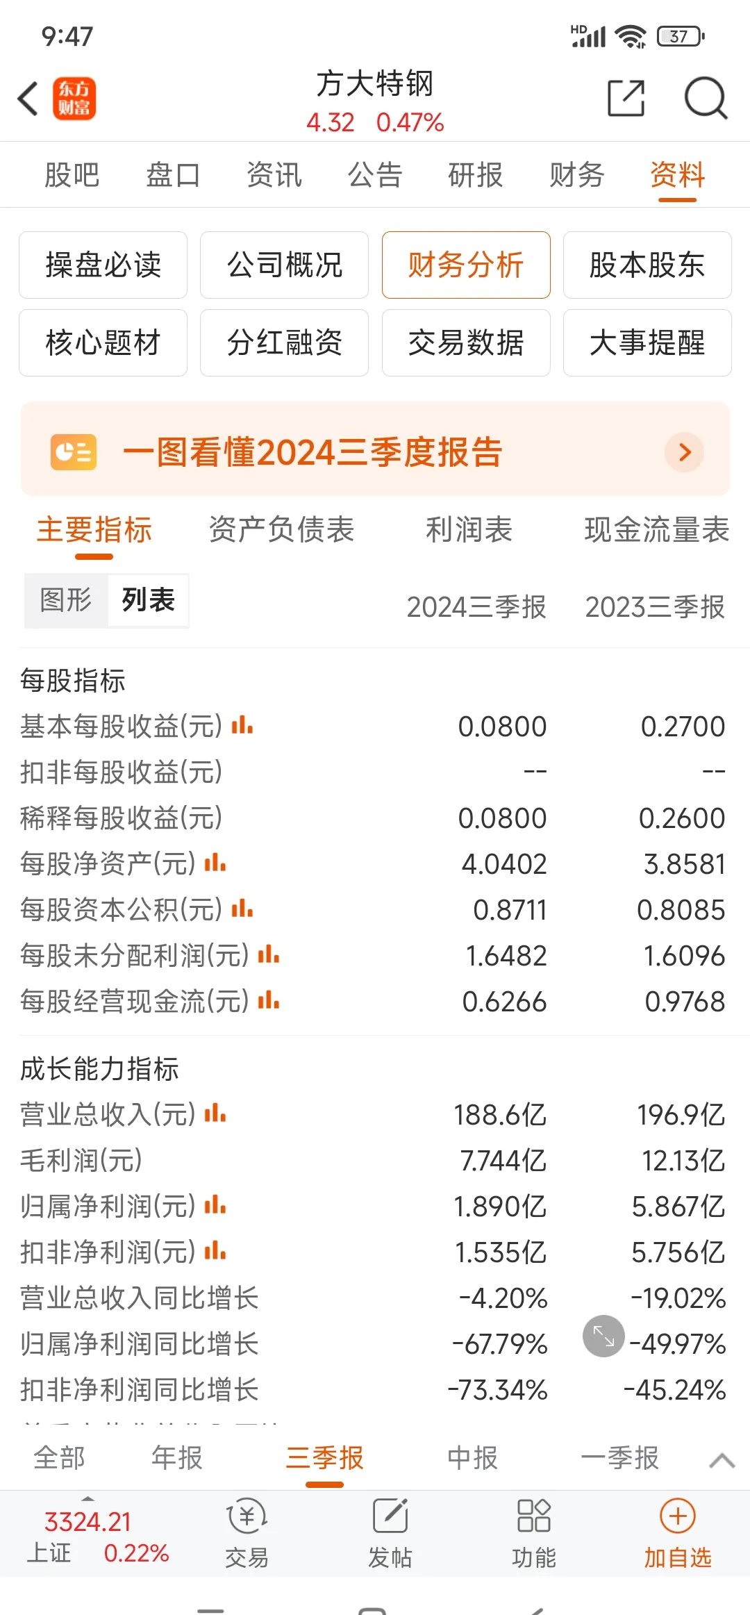The image size is (750, 1615).
Task: Tap the 毛利润(元) row label
Action: point(81,1161)
